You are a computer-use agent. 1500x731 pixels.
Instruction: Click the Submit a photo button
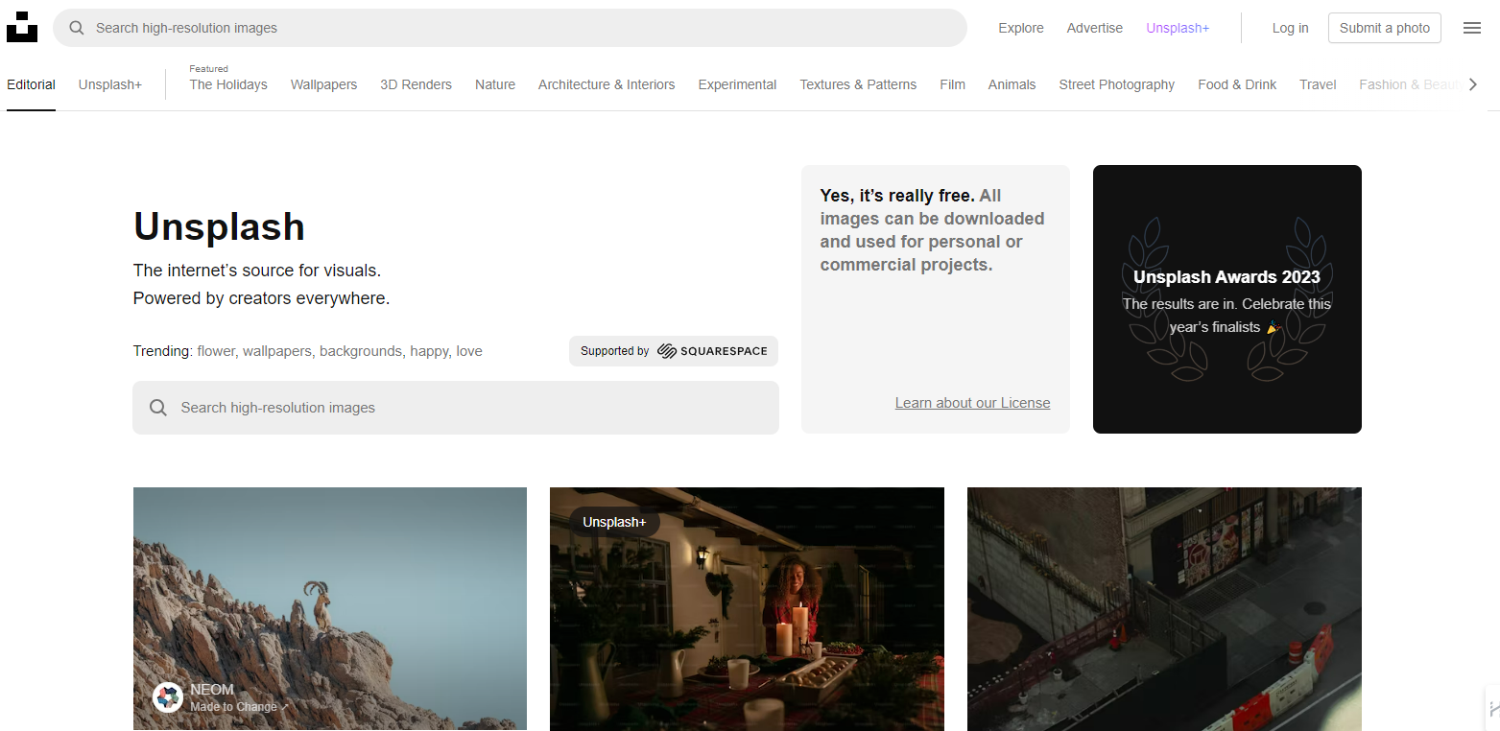1385,28
